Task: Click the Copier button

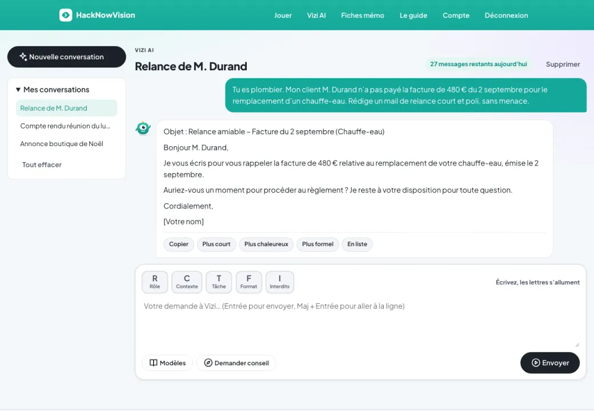Action: [178, 244]
